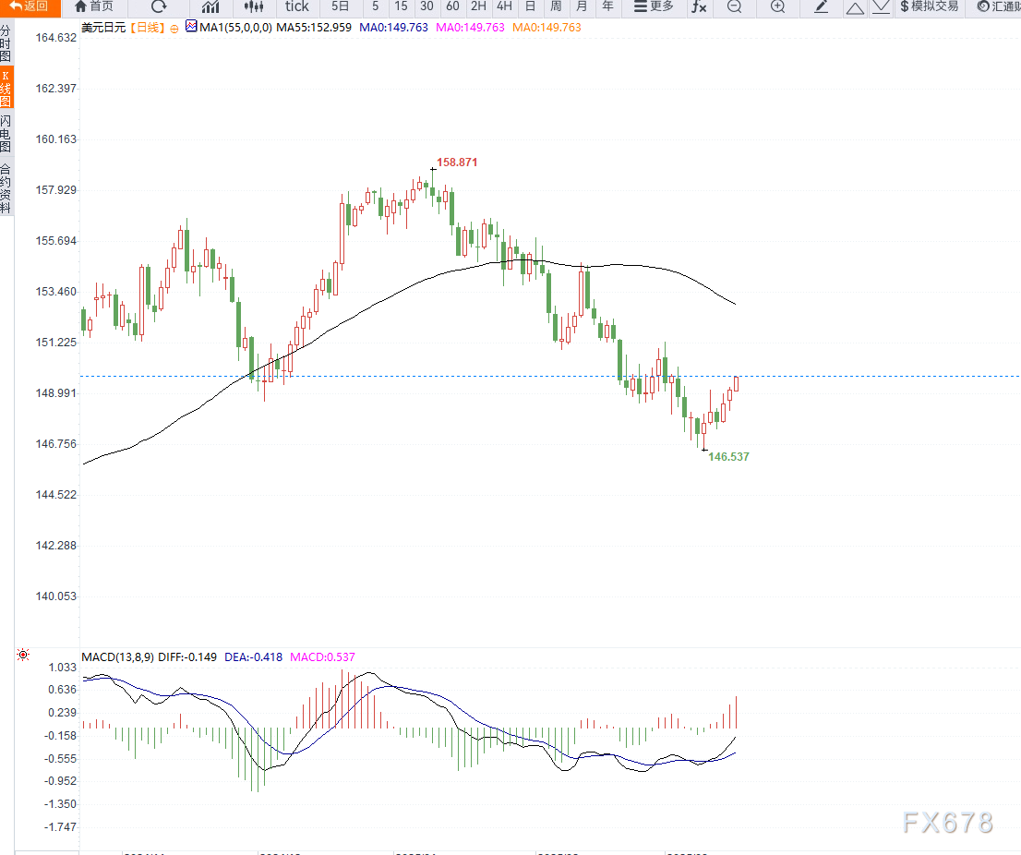1021x855 pixels.
Task: Open the fx indicator formula icon
Action: (699, 6)
